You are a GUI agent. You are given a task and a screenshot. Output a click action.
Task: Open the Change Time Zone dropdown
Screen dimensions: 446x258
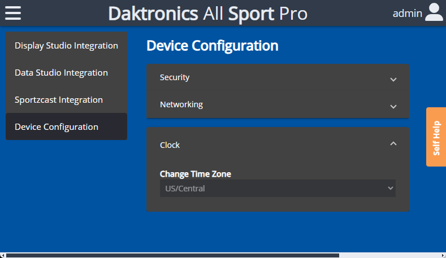click(278, 189)
